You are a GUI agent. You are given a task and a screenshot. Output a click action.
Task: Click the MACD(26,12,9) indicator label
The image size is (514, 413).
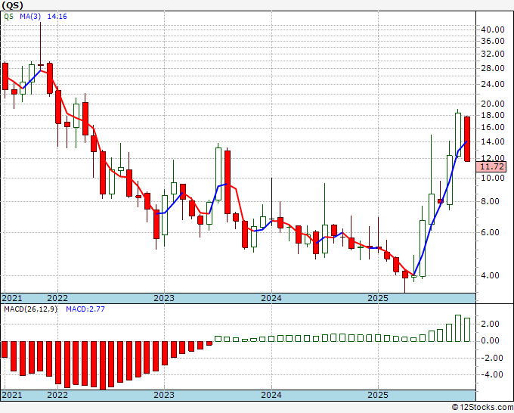coord(30,309)
